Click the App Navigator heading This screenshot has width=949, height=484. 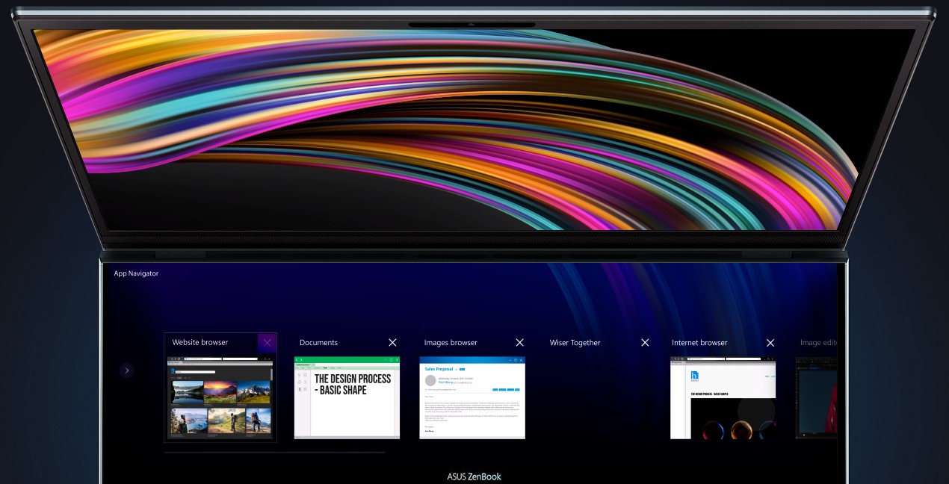[x=136, y=273]
